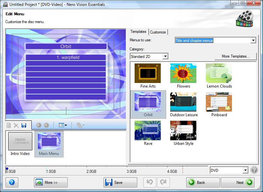This screenshot has height=192, width=263.
Task: Click the floppy disk icon in menu toolbar
Action: (24, 125)
